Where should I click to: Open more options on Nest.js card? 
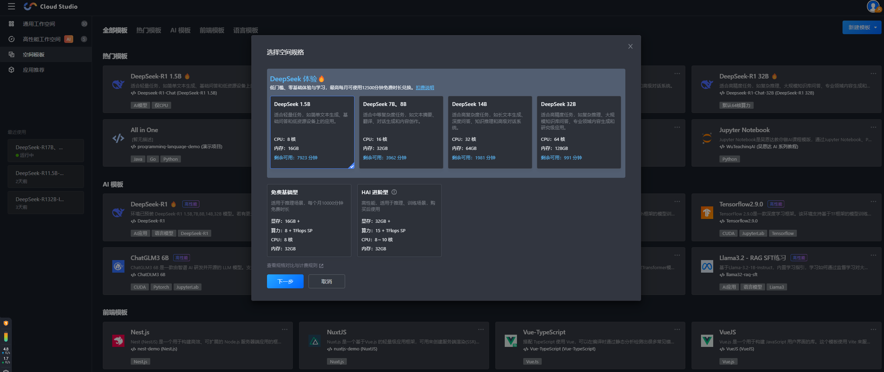tap(285, 329)
